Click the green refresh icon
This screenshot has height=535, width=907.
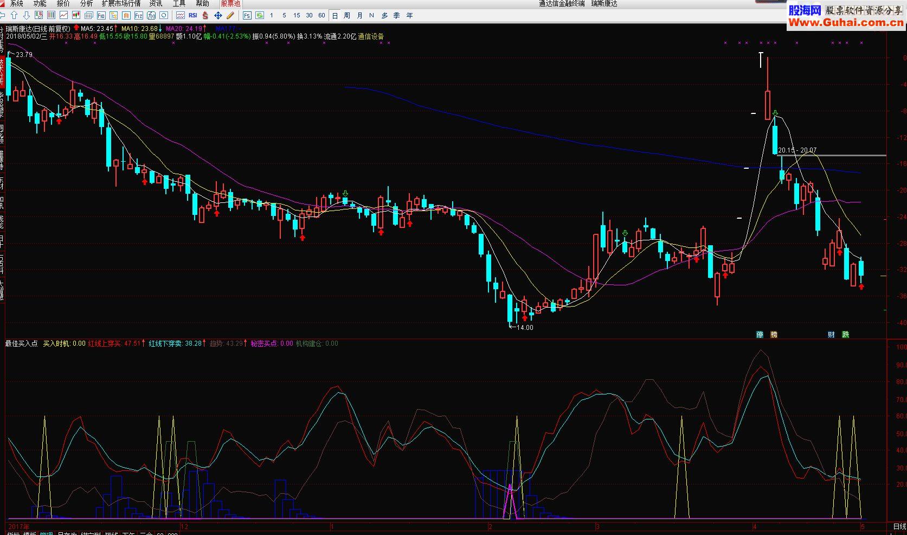pos(260,16)
